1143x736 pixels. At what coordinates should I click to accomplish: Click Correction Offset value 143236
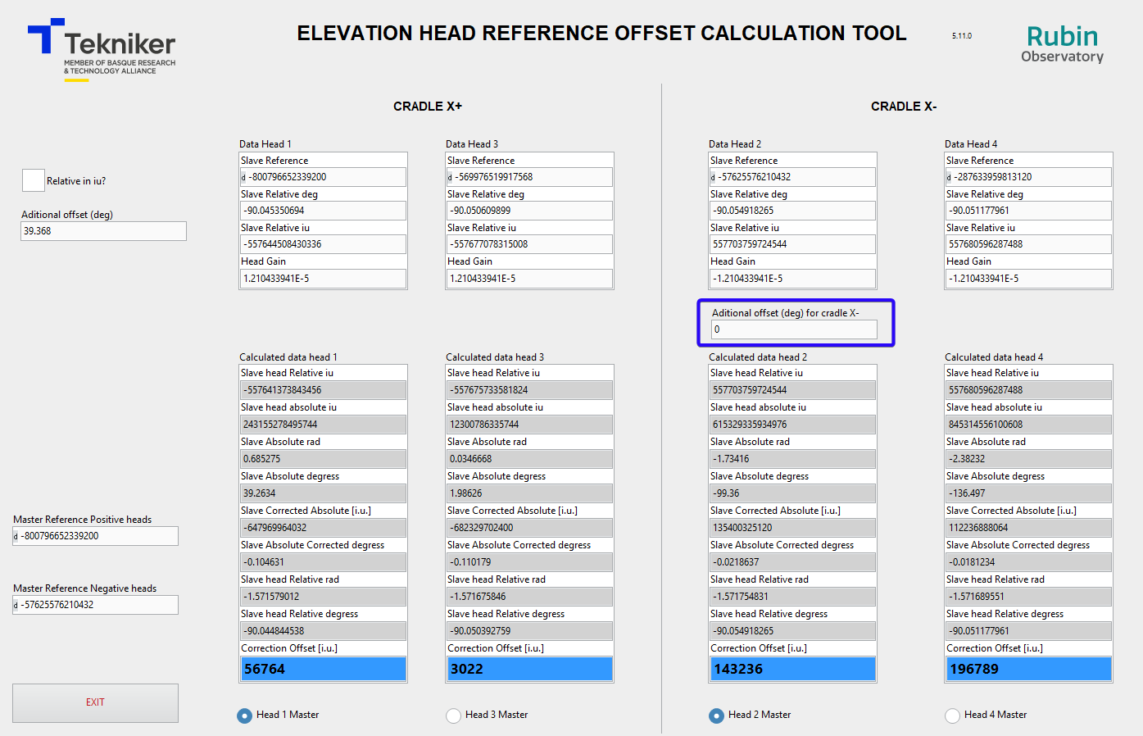[x=792, y=669]
